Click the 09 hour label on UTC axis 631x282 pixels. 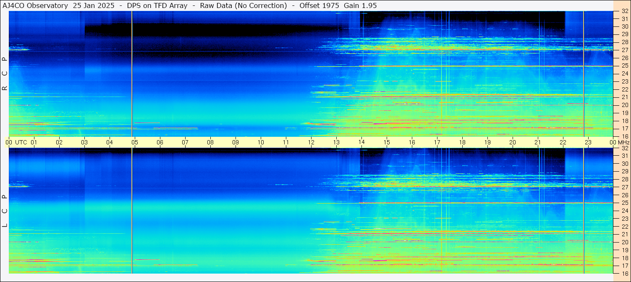(236, 142)
